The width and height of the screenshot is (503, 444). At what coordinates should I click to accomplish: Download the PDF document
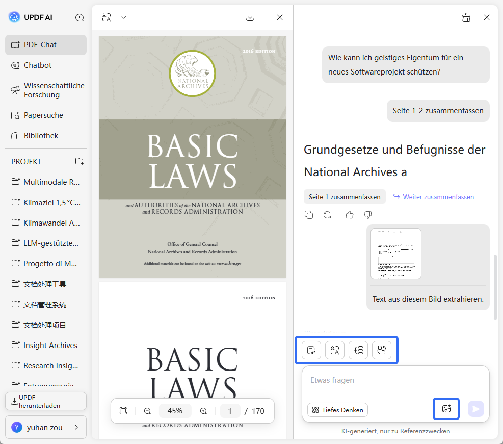250,17
